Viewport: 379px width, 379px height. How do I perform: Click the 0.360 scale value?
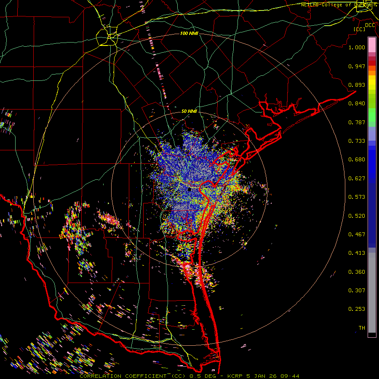[357, 272]
